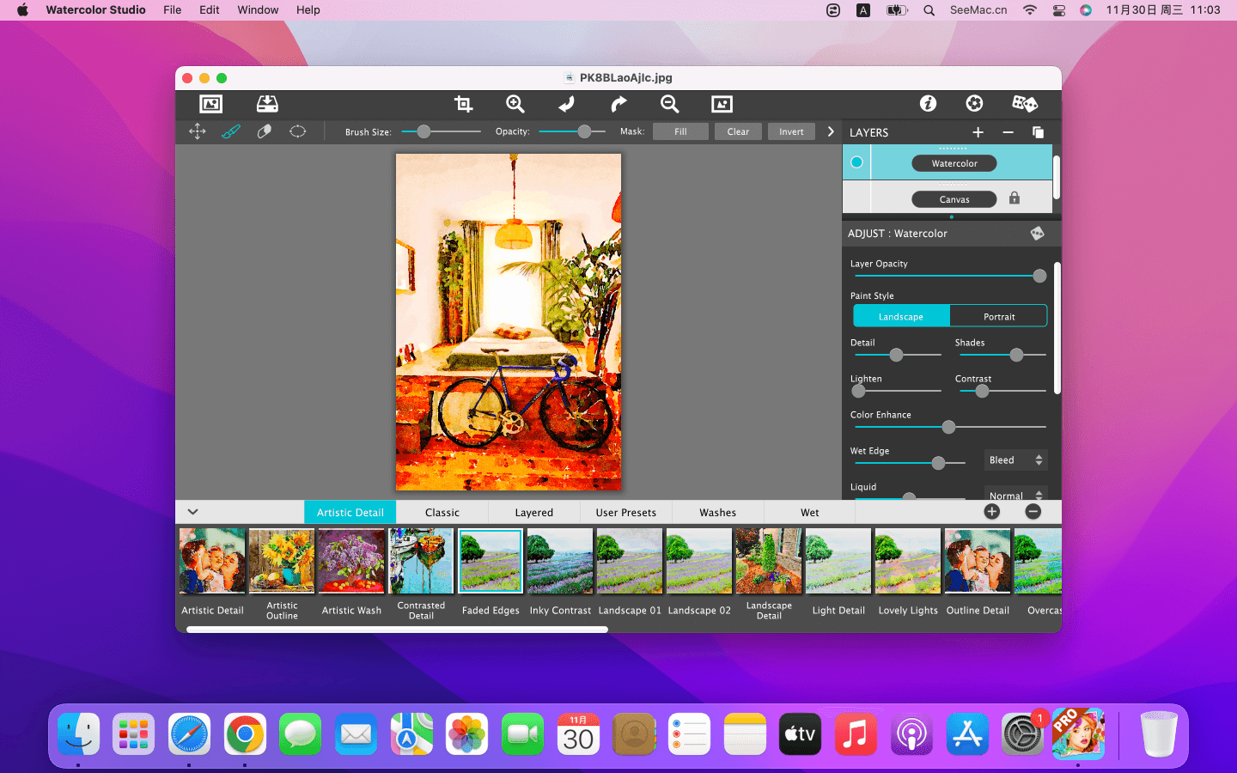Click the zoom in magnifier
1237x773 pixels.
pos(515,104)
